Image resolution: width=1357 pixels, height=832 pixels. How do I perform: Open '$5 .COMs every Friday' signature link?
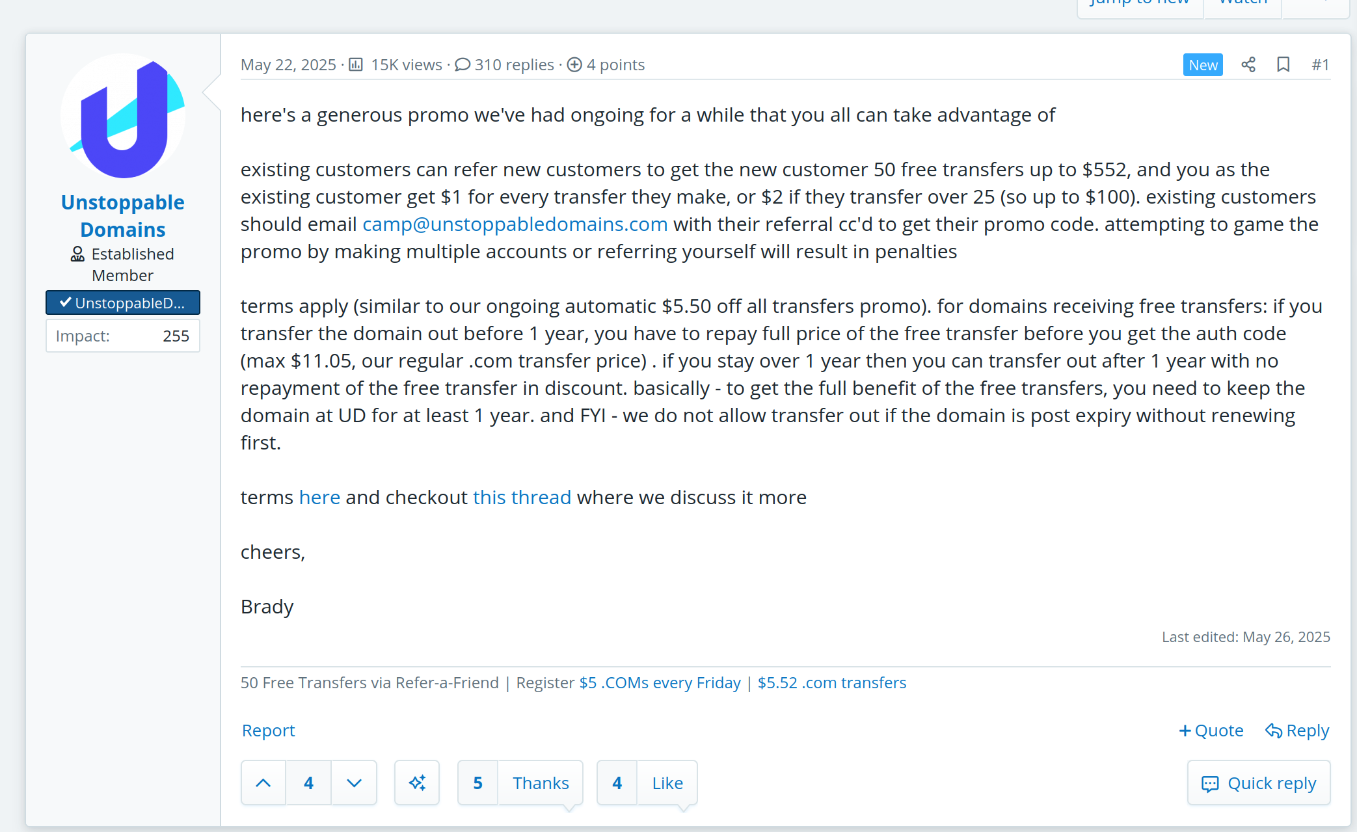pyautogui.click(x=660, y=682)
